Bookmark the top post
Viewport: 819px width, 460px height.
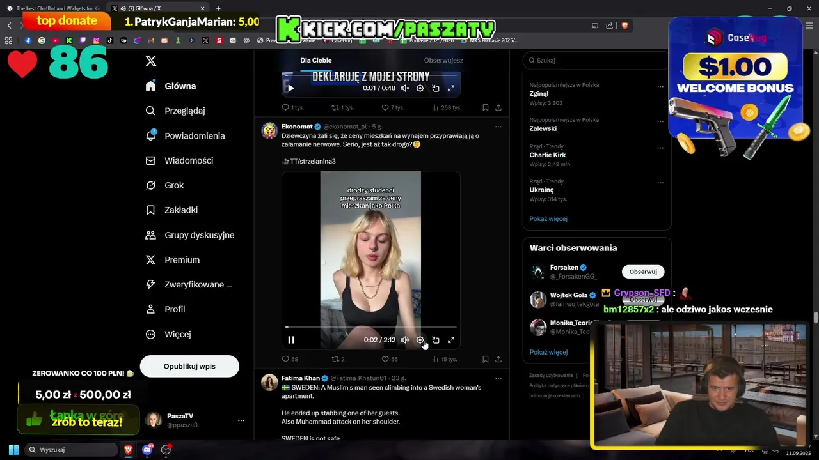pyautogui.click(x=486, y=107)
